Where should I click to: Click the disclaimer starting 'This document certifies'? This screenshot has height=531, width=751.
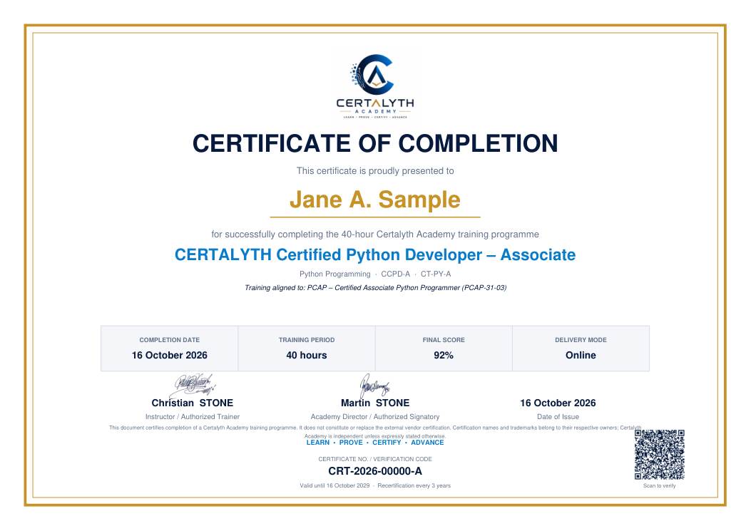point(375,432)
